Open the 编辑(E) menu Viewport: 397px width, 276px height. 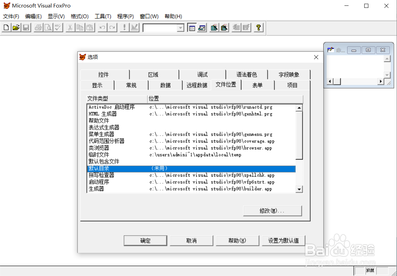33,16
